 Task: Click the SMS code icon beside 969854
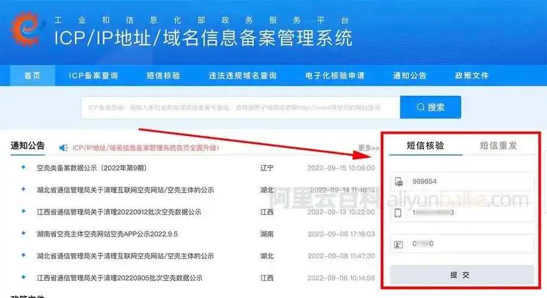399,181
